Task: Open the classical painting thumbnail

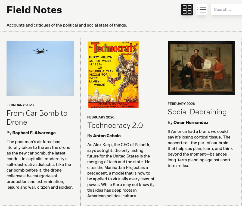Action: pyautogui.click(x=201, y=68)
